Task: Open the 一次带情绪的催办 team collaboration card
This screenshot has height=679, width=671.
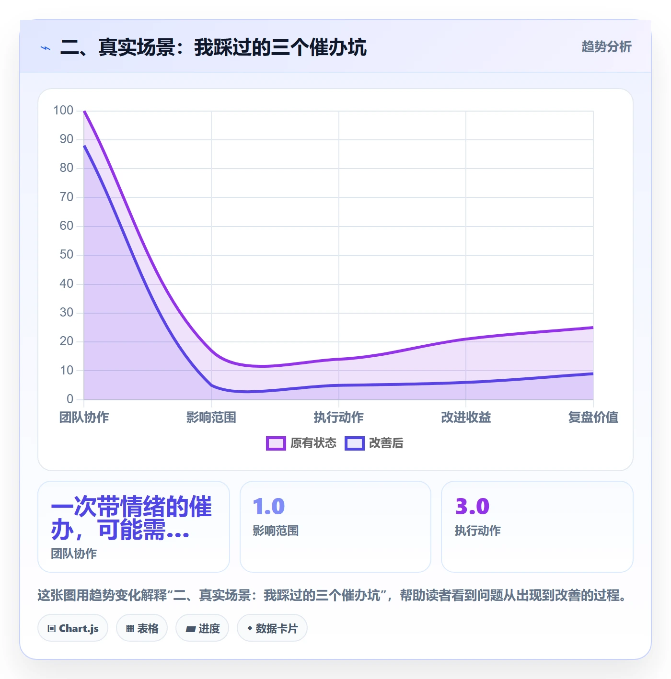Action: 134,527
